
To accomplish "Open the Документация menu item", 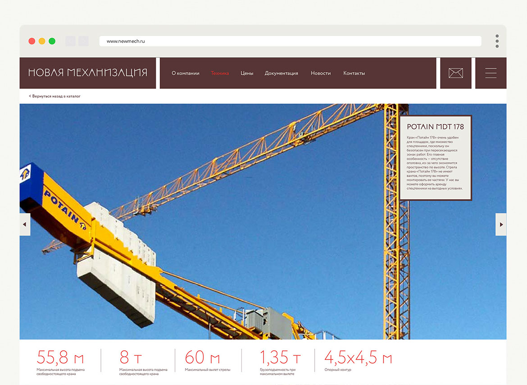I will 282,73.
